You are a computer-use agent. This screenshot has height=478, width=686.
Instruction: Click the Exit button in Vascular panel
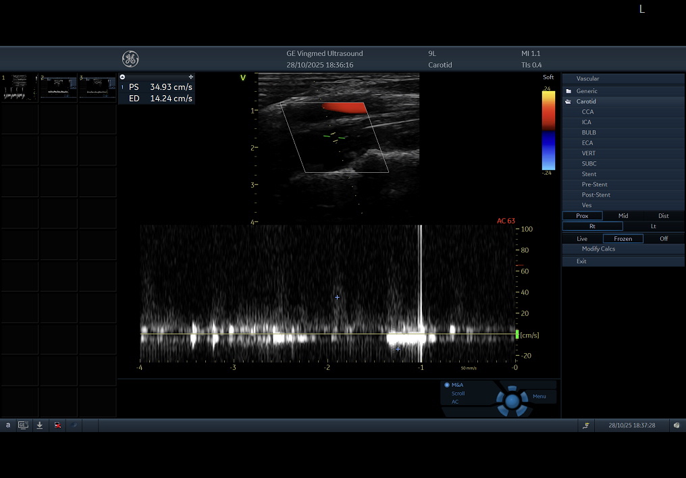point(581,261)
